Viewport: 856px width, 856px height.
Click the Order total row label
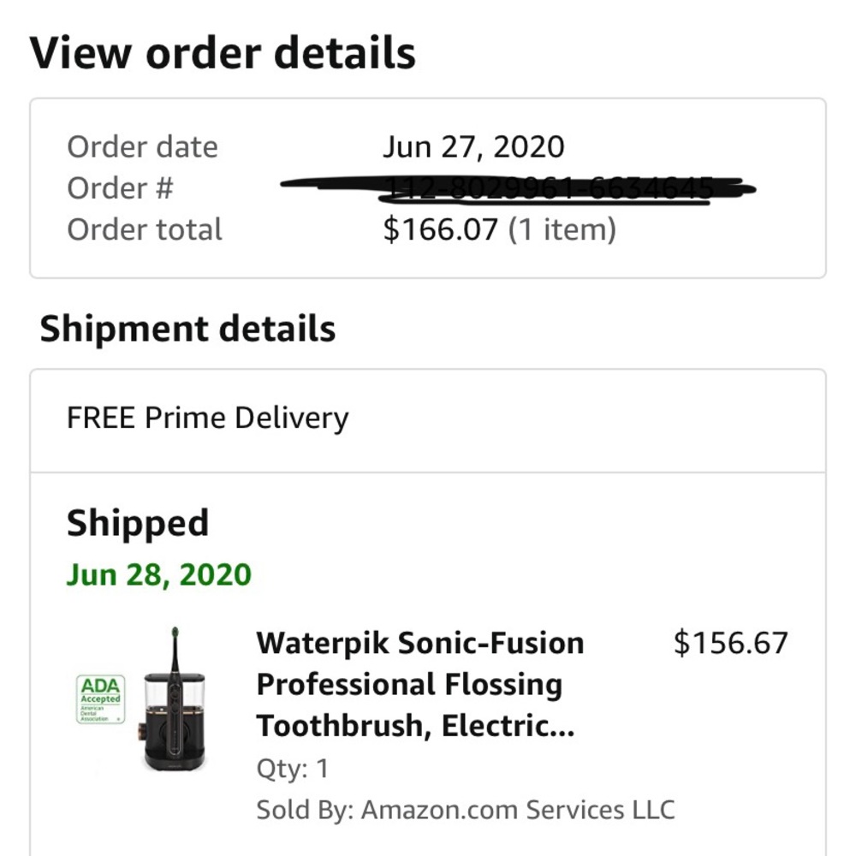(144, 229)
